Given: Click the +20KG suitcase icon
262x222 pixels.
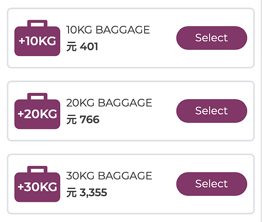Looking at the screenshot, I should 37,111.
